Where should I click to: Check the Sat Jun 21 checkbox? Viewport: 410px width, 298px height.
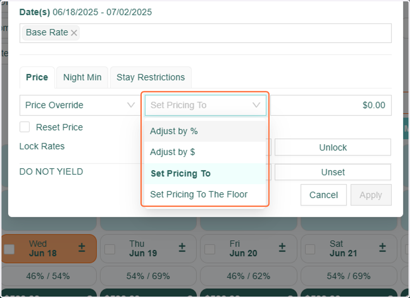coord(310,249)
